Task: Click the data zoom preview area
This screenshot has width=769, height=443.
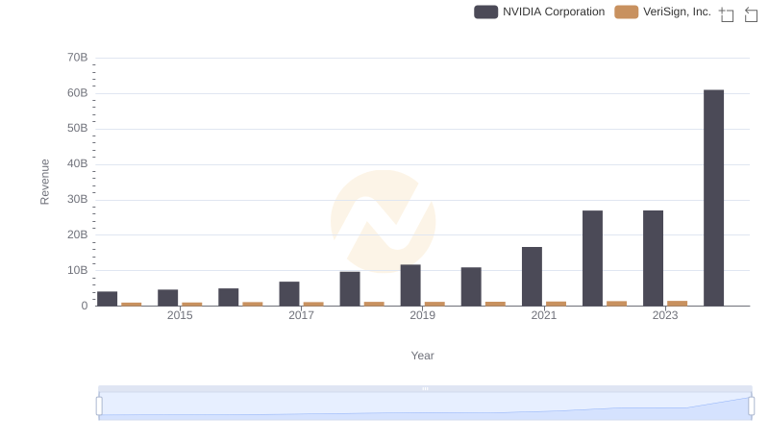Action: pos(425,406)
